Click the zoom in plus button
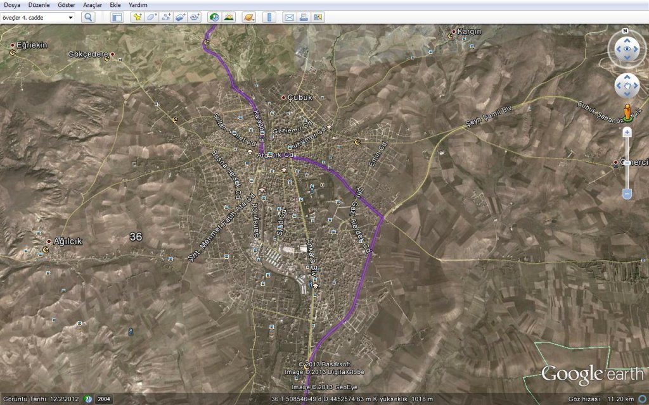649x405 pixels. click(627, 132)
